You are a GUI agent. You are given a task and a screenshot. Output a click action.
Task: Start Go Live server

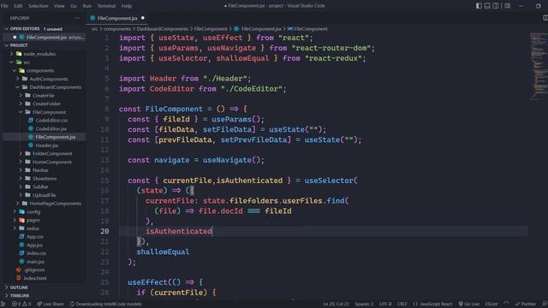tap(468, 304)
